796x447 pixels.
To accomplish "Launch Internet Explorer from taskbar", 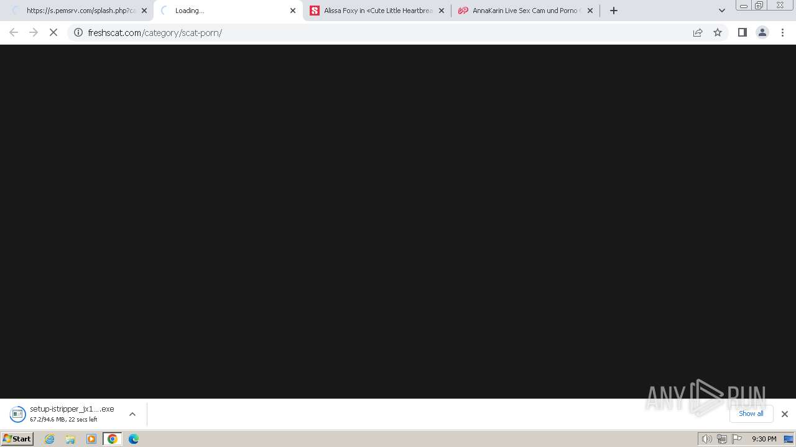I will coord(50,439).
